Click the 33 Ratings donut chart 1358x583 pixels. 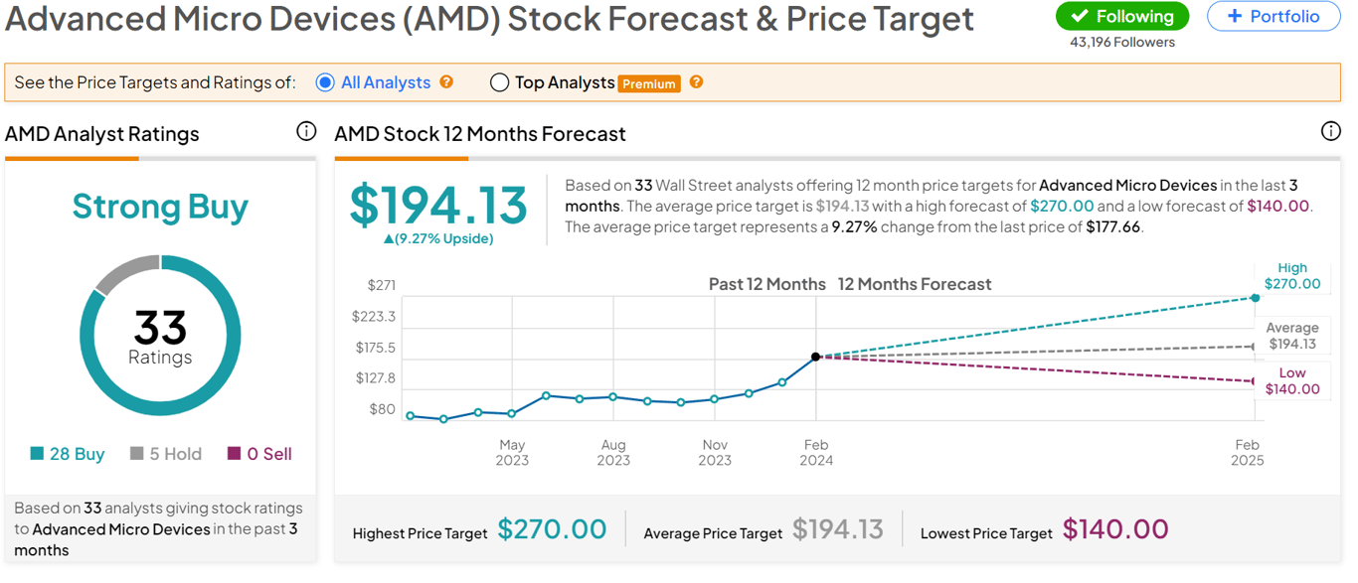coord(160,336)
